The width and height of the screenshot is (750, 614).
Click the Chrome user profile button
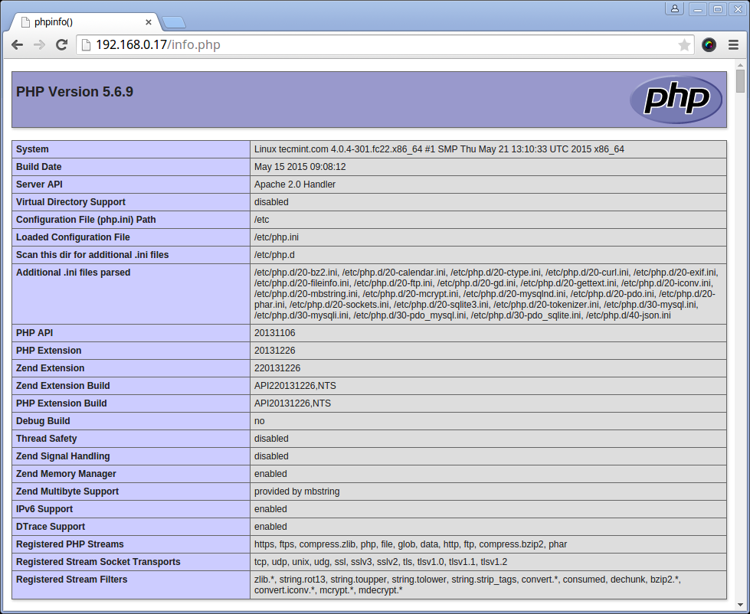click(x=675, y=8)
